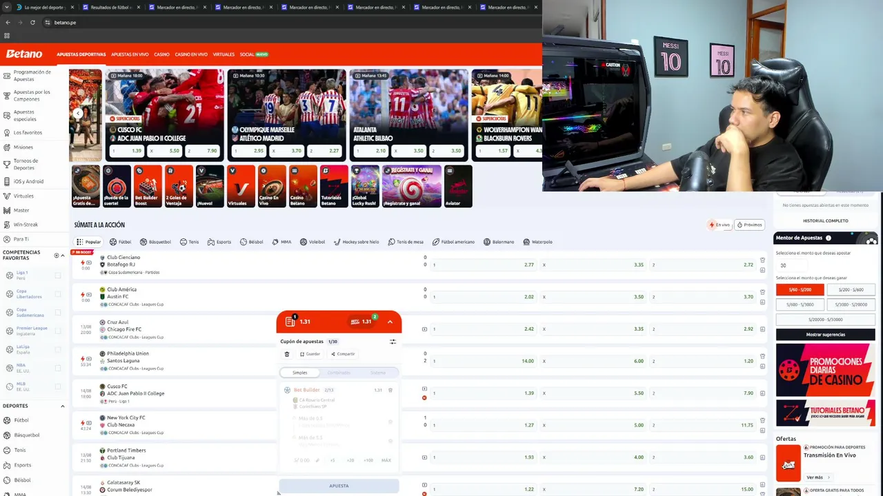Click the APUESTA button
Image resolution: width=883 pixels, height=496 pixels.
point(339,486)
